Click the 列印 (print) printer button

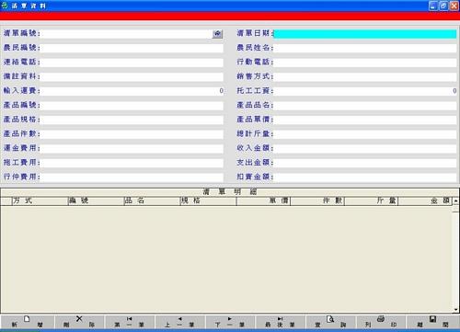click(x=381, y=322)
